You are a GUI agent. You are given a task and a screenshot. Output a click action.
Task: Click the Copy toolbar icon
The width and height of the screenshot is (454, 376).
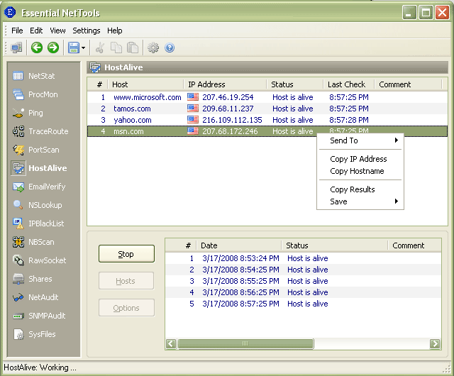click(116, 48)
